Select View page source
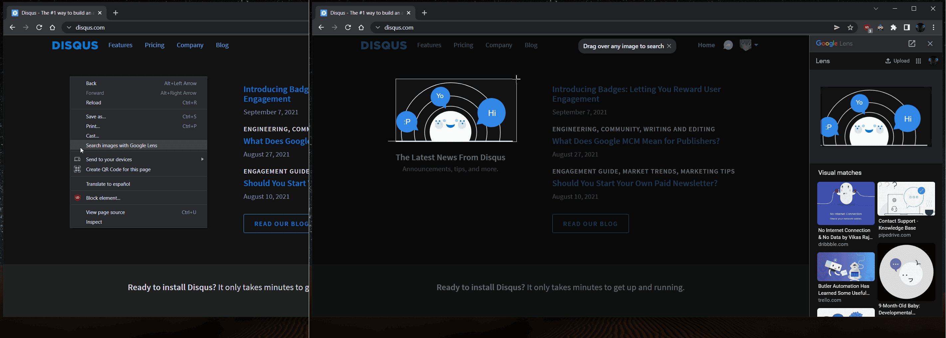The image size is (946, 338). point(138,212)
